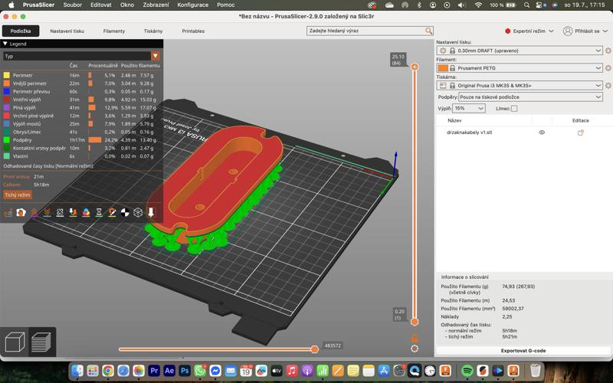Click the edit icon for drzaknakabely v1.stl
The image size is (613, 383).
click(x=580, y=133)
